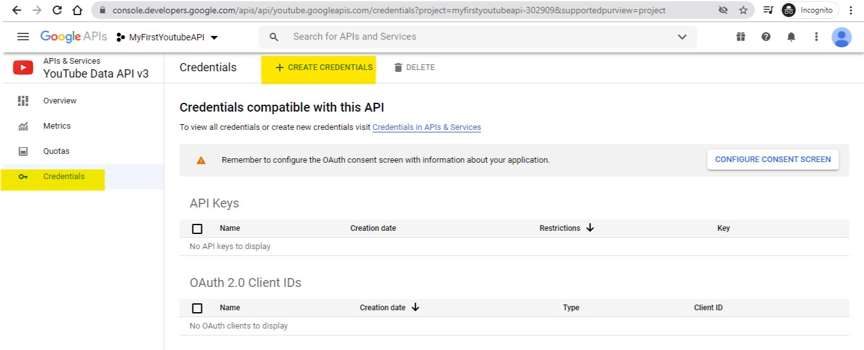Open the help question mark icon
The width and height of the screenshot is (864, 350).
766,37
